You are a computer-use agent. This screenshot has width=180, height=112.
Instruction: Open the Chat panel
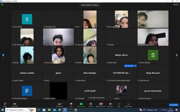pos(71,105)
